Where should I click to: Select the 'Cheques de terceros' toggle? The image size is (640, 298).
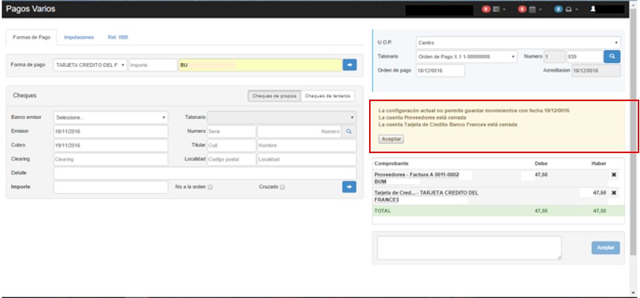pyautogui.click(x=328, y=96)
